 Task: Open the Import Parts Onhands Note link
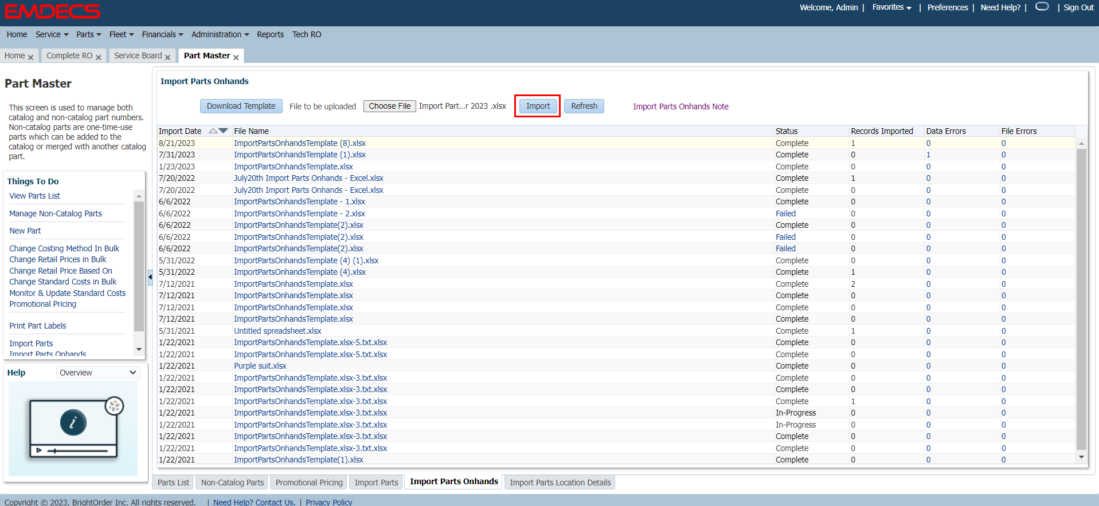[x=680, y=106]
